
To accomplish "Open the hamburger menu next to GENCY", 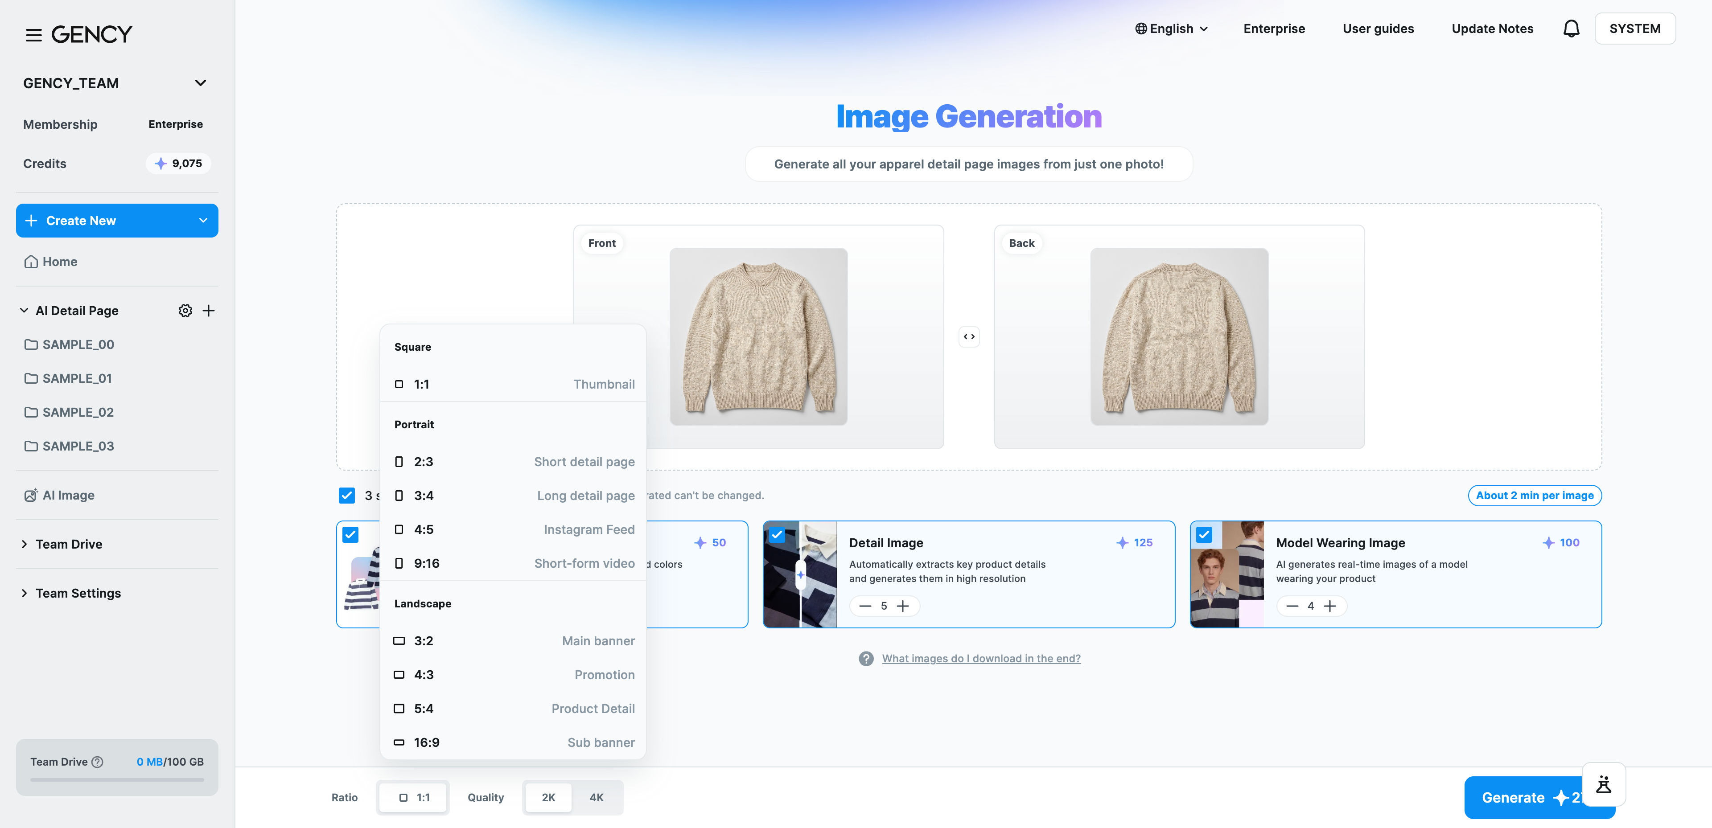I will coord(33,35).
